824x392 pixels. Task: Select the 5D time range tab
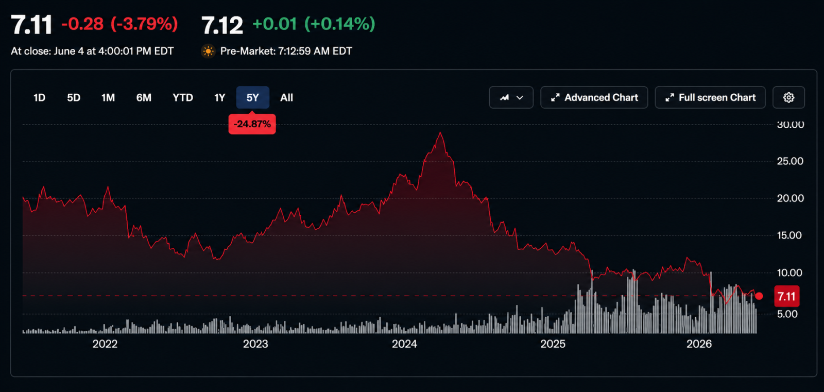[x=74, y=97]
